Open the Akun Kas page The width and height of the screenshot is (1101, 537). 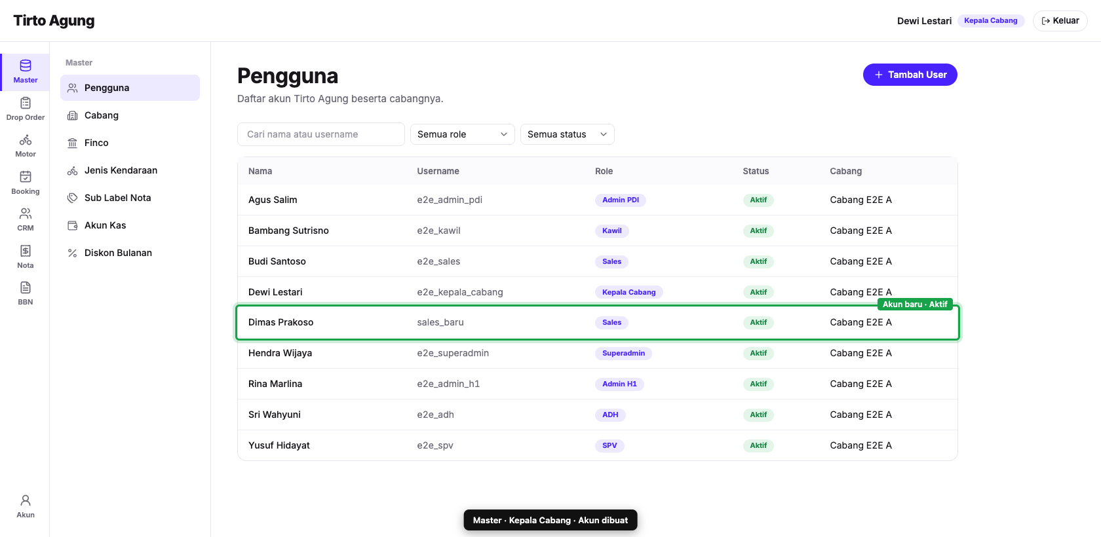130,225
